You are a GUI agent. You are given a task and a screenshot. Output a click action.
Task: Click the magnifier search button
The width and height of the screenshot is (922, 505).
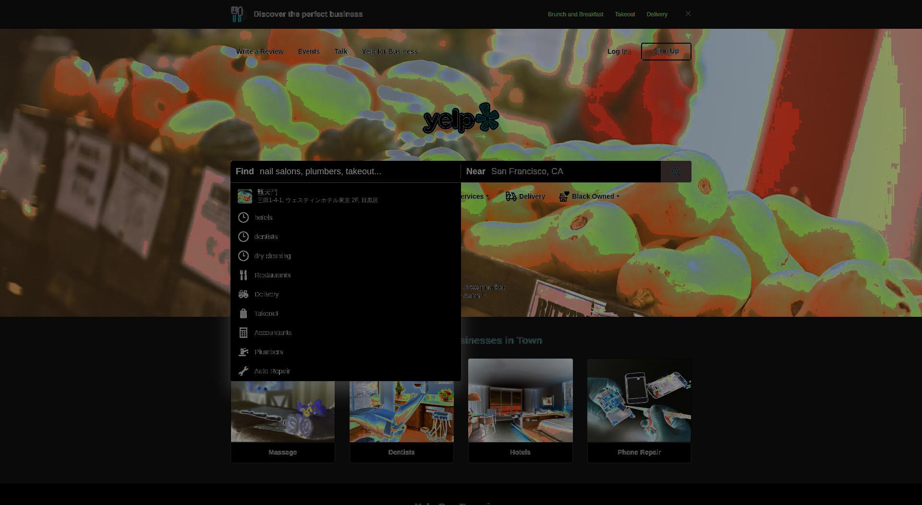676,171
